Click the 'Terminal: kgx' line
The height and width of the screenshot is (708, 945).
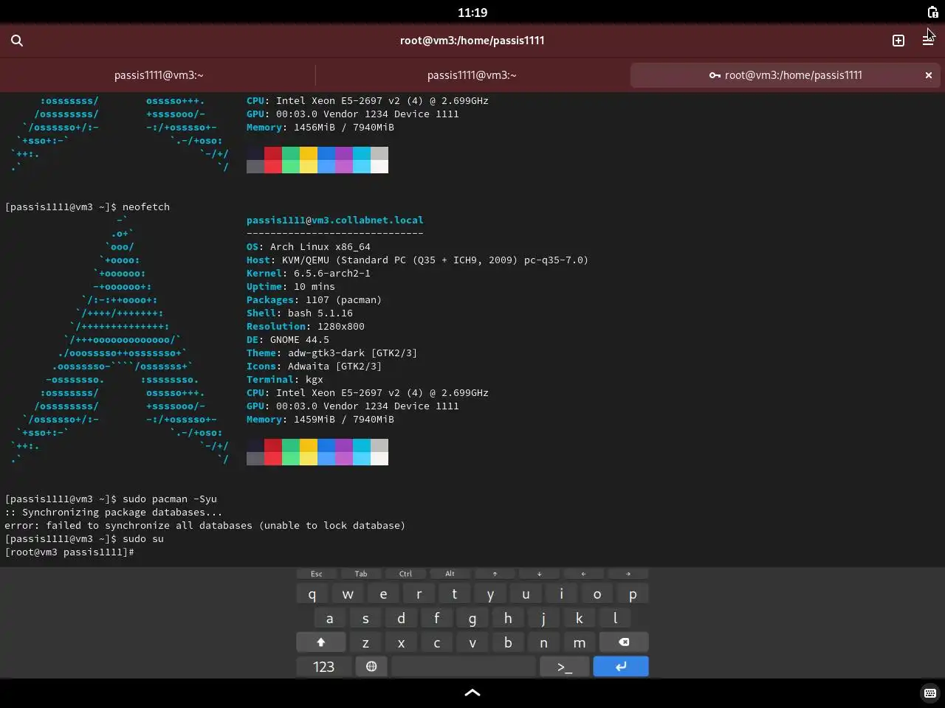285,380
